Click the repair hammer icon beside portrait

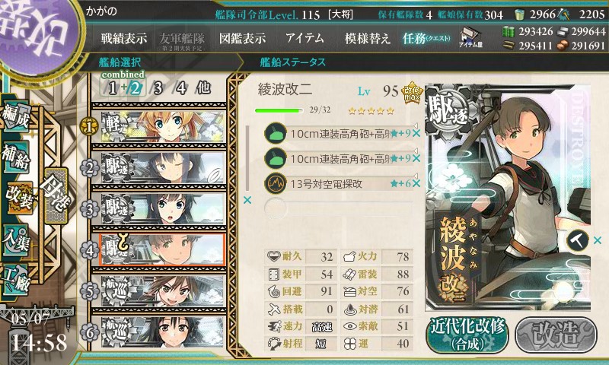(577, 240)
